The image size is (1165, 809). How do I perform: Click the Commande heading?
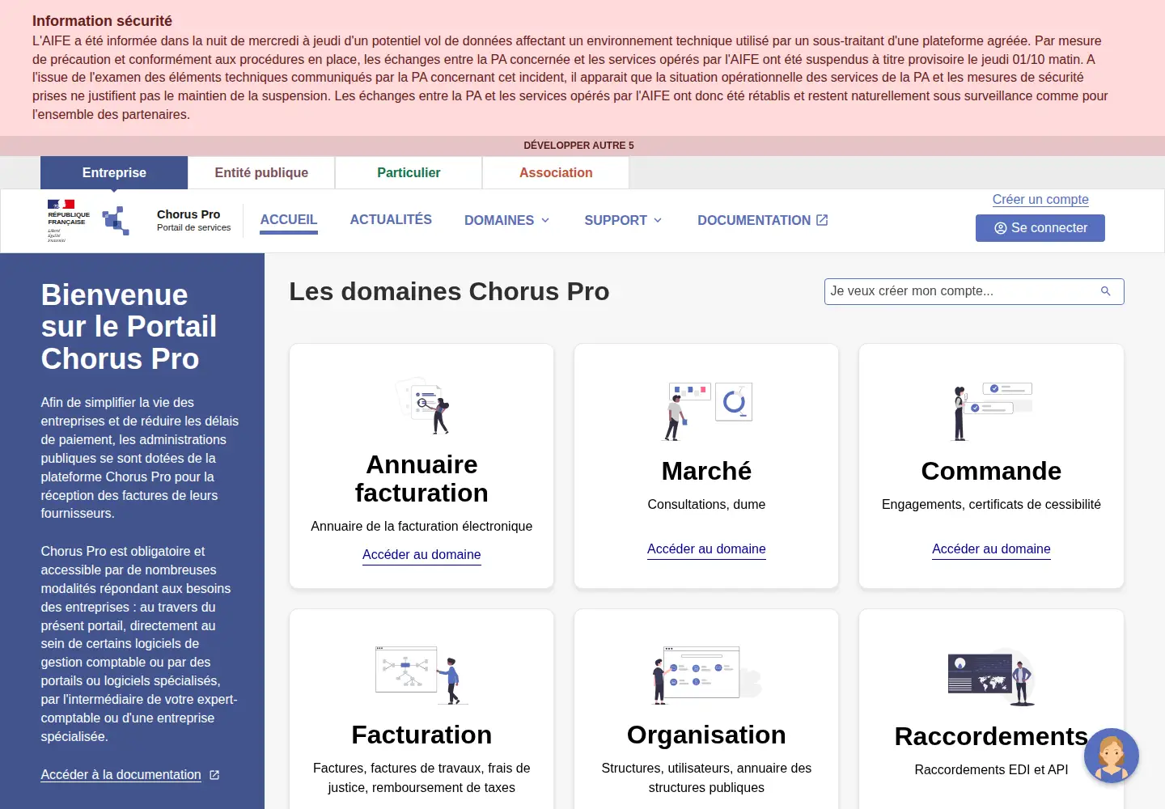(x=991, y=471)
